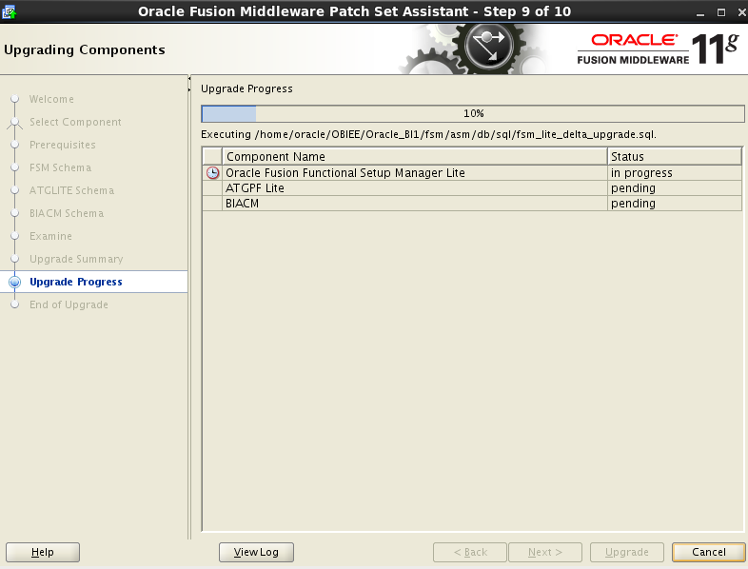The height and width of the screenshot is (569, 748).
Task: Click the Oracle Fusion Middleware 11g logo
Action: tap(658, 49)
